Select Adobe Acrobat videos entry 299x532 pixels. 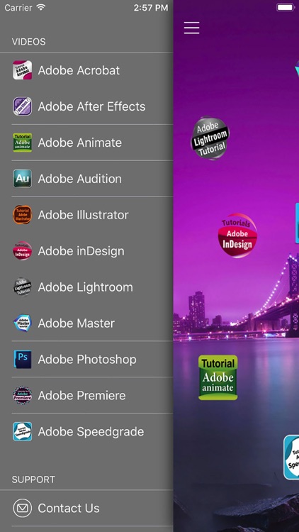86,70
